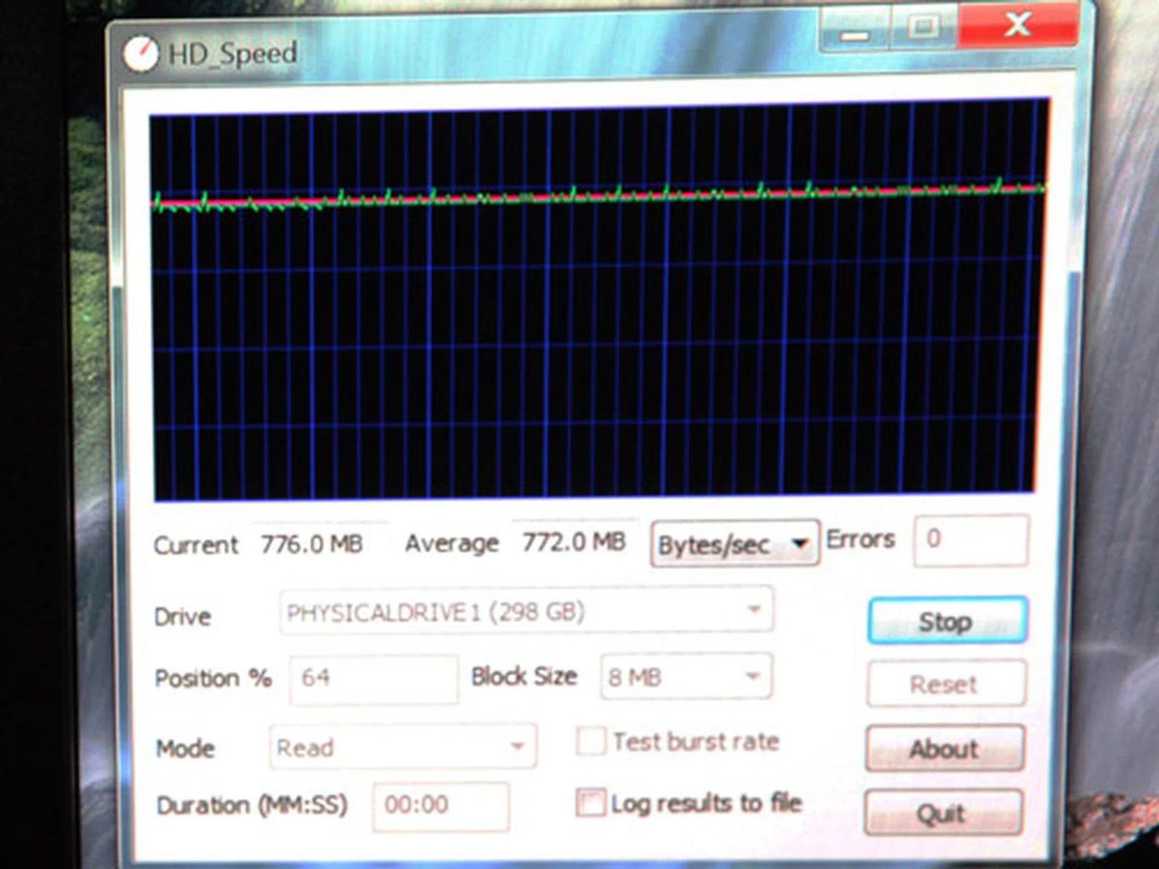The image size is (1159, 869).
Task: Close the HD_Speed window
Action: tap(1018, 25)
